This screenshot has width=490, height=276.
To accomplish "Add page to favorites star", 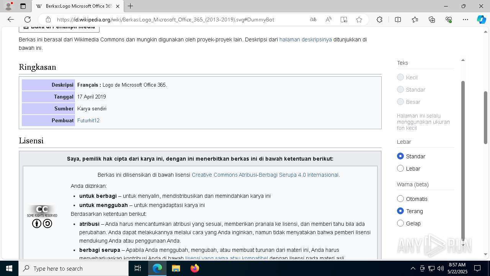I will click(x=359, y=20).
